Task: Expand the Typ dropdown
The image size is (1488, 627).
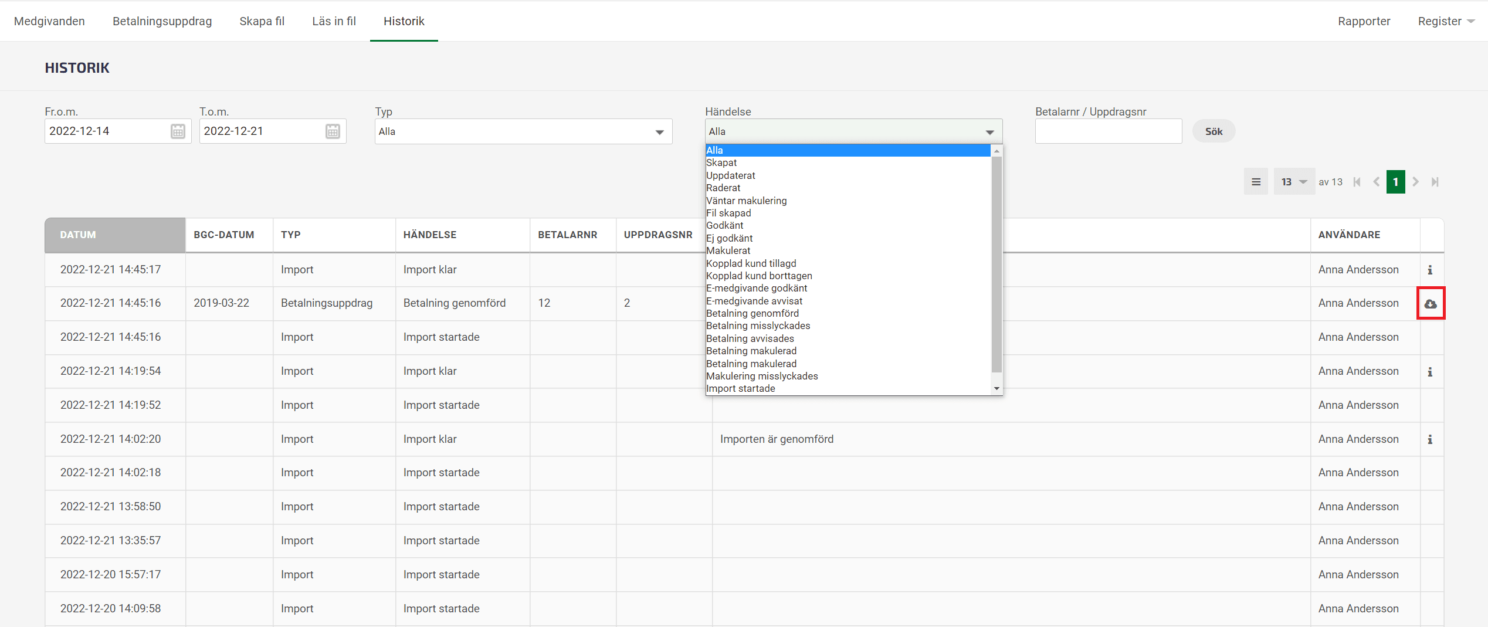Action: 523,131
